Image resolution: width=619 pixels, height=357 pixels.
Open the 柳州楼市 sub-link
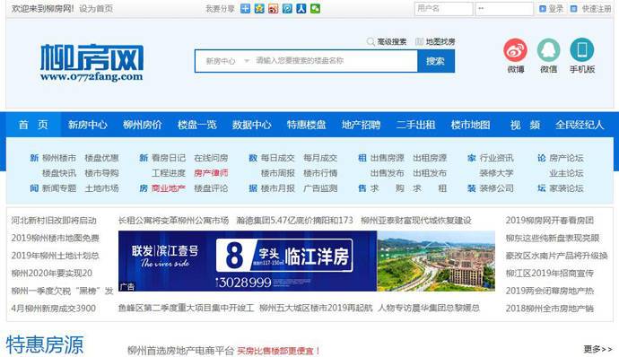(x=59, y=158)
